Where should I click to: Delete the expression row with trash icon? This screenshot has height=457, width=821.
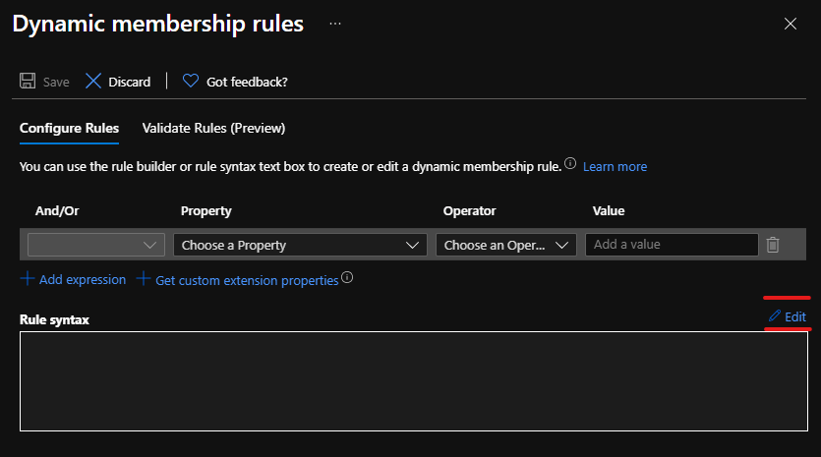[x=773, y=245]
